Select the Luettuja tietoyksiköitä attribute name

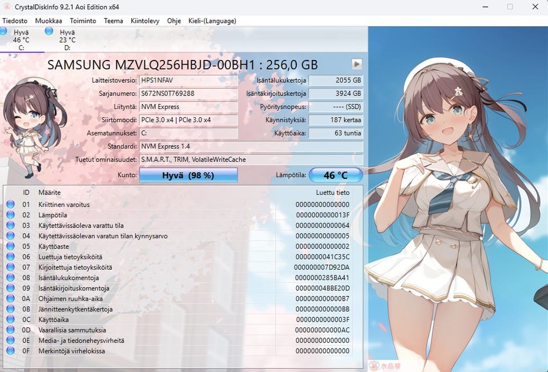click(x=70, y=257)
